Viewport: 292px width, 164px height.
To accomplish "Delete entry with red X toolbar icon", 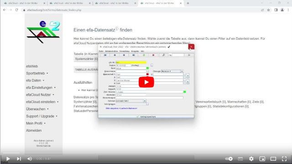I will 153,55.
